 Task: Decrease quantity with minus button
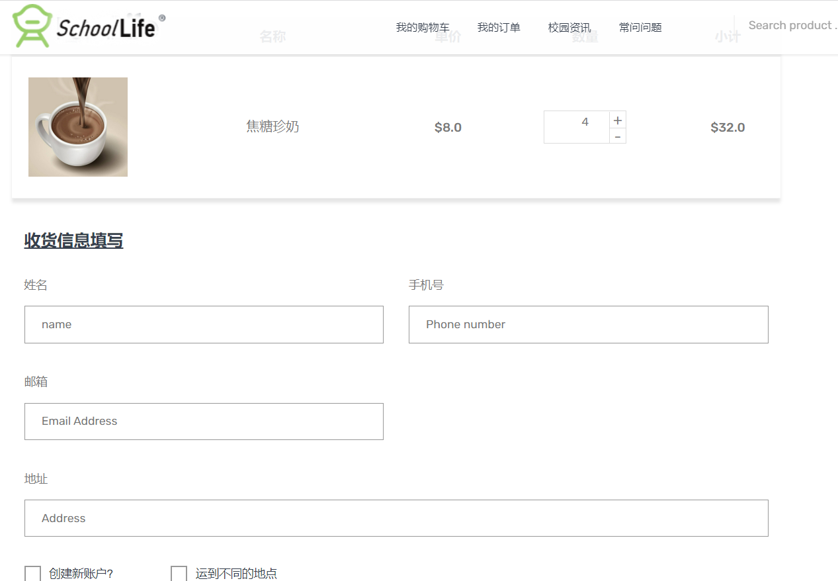coord(617,136)
